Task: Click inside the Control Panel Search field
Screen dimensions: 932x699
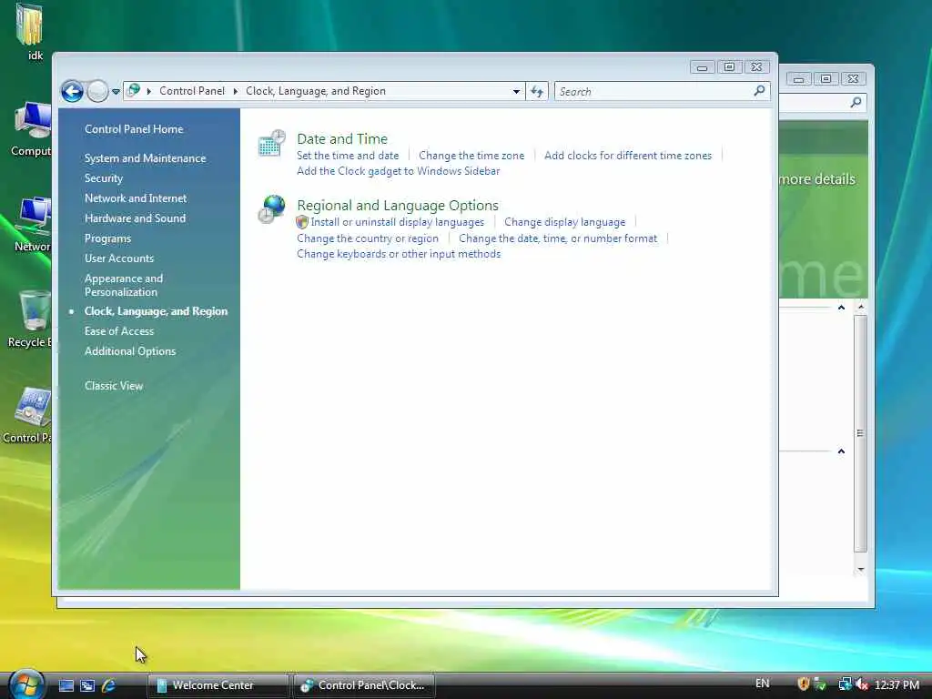Action: pyautogui.click(x=663, y=92)
